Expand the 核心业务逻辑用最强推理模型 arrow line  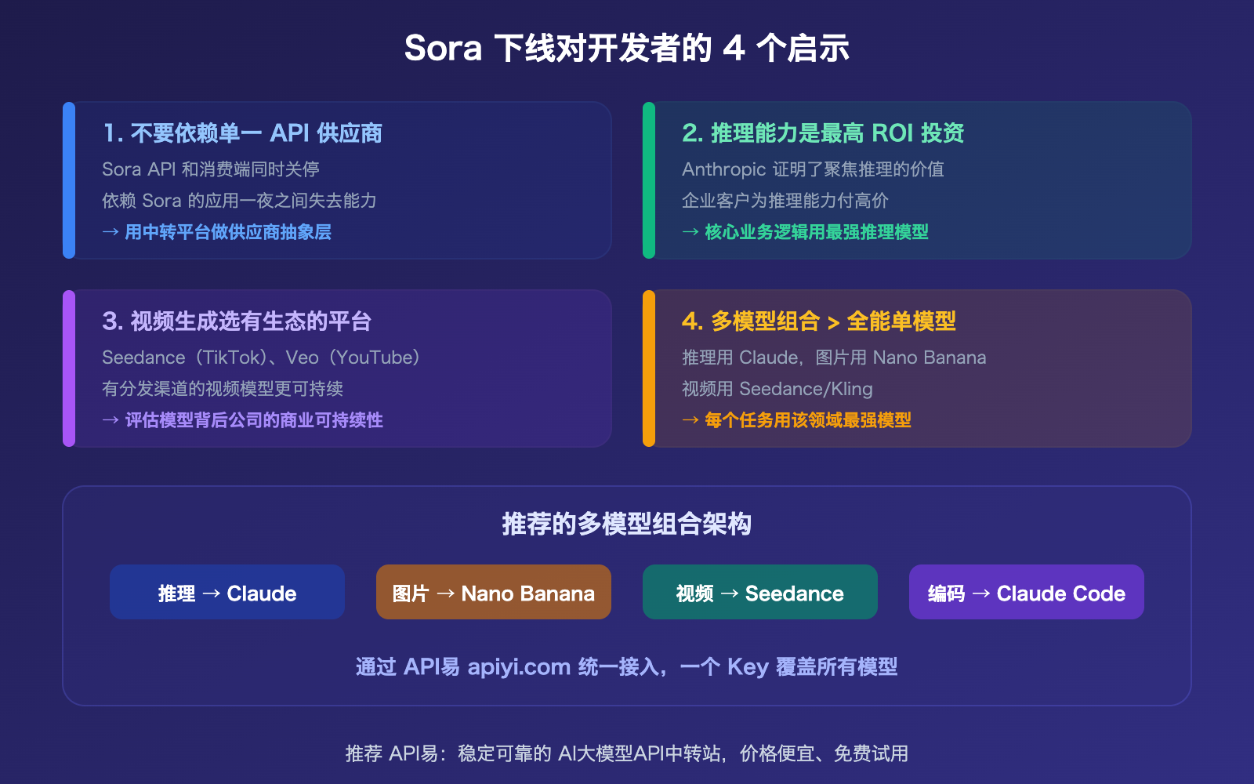[806, 232]
